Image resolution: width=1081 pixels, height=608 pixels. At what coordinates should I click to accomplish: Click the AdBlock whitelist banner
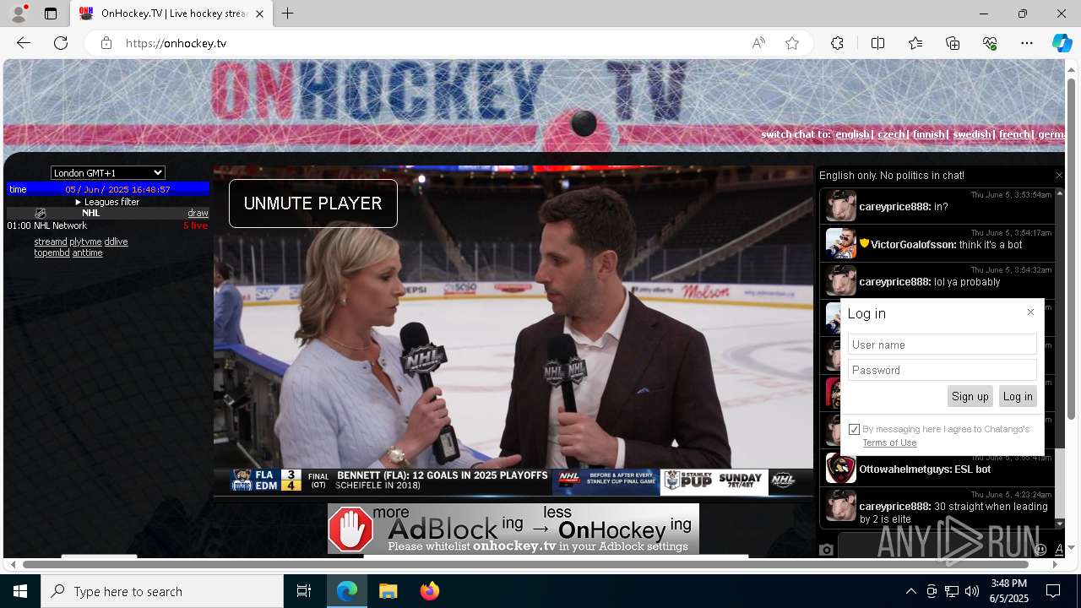513,529
